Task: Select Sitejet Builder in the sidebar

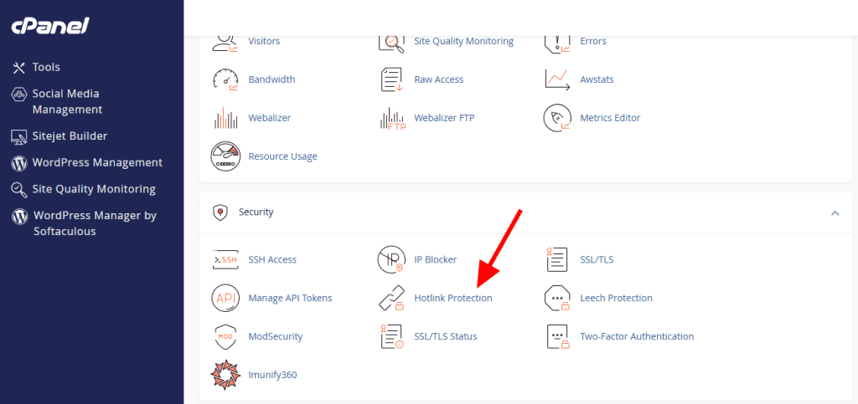Action: [70, 136]
